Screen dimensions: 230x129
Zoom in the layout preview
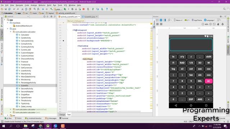coord(210,24)
